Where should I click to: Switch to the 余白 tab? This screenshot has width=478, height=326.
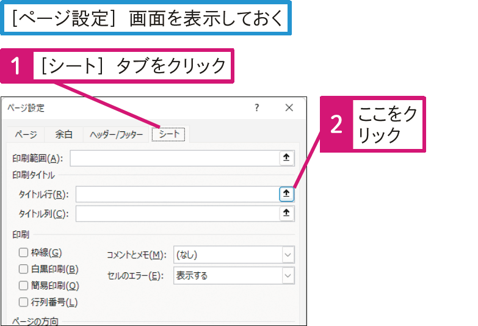click(63, 134)
